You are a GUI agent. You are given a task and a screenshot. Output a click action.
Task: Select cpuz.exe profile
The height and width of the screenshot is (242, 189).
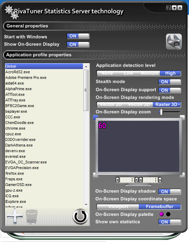point(44,134)
